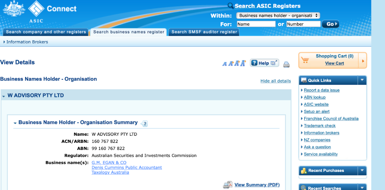Open the ABN lookup link
This screenshot has height=190, width=385.
click(315, 97)
